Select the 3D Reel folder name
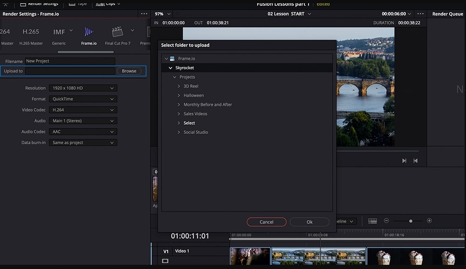The height and width of the screenshot is (269, 466). click(191, 86)
